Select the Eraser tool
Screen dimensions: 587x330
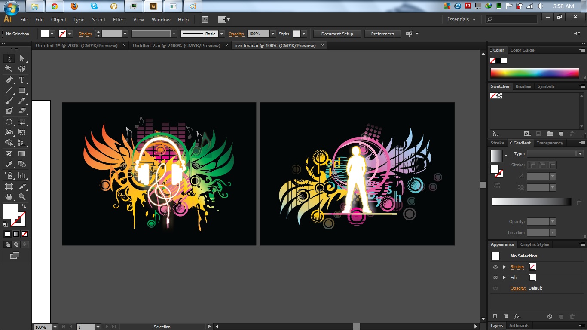22,111
